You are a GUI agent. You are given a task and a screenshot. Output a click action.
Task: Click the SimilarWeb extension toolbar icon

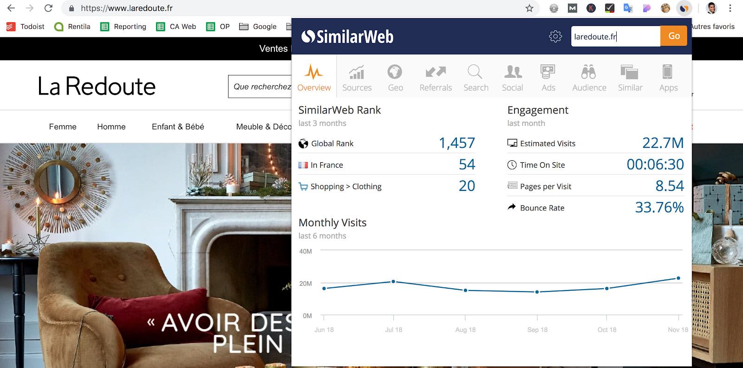tap(684, 8)
